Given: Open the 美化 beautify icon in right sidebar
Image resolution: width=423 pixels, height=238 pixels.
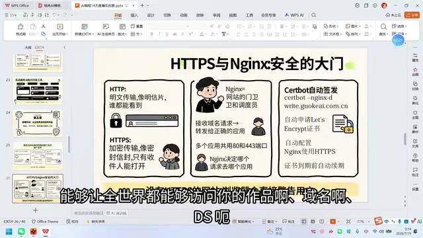Looking at the screenshot, I should [415, 100].
